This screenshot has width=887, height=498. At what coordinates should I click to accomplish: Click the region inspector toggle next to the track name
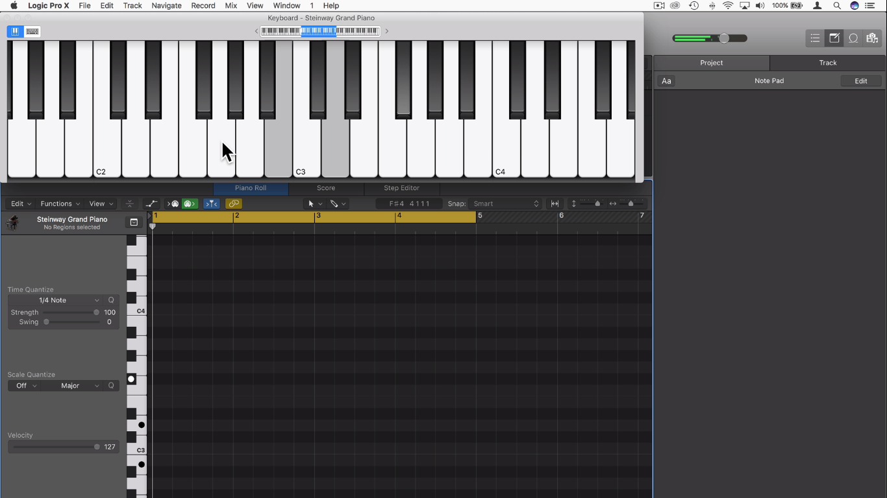click(x=134, y=222)
